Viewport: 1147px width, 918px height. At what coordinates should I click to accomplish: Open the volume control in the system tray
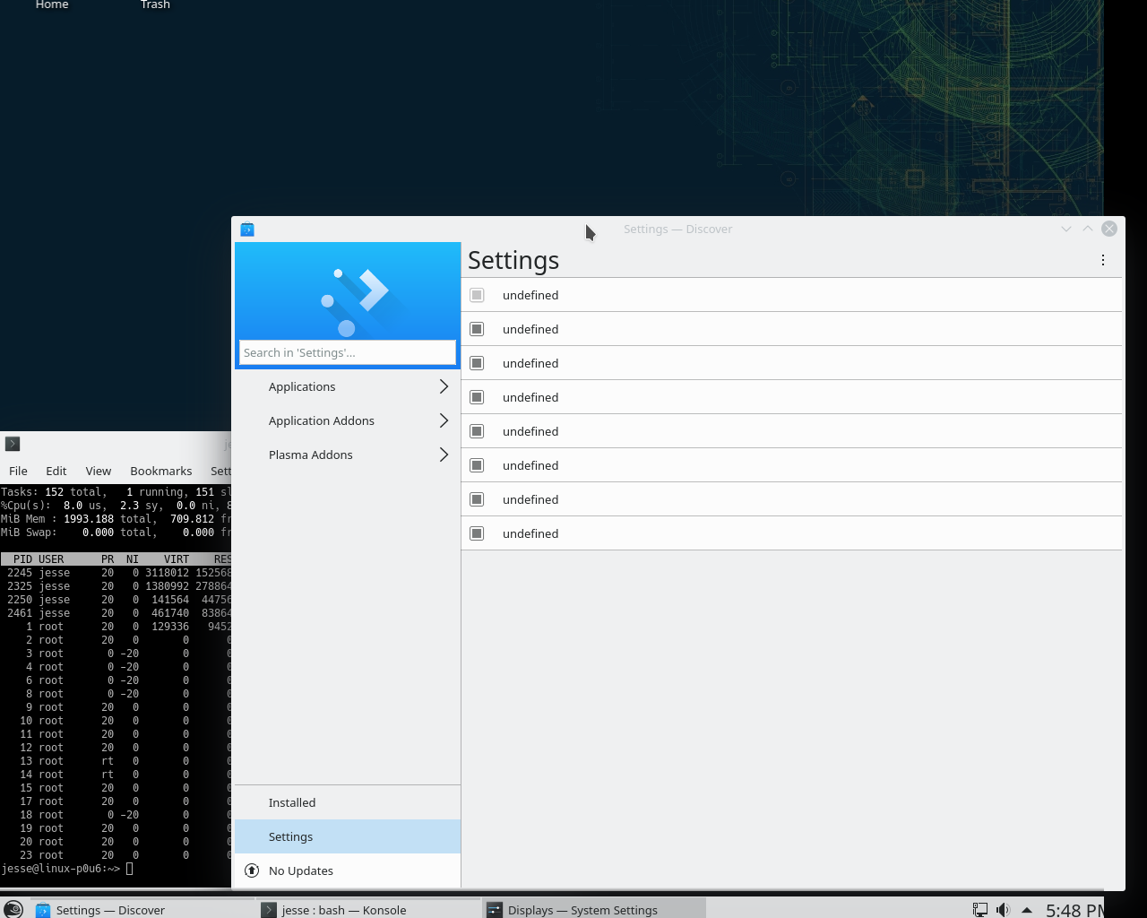tap(1004, 910)
